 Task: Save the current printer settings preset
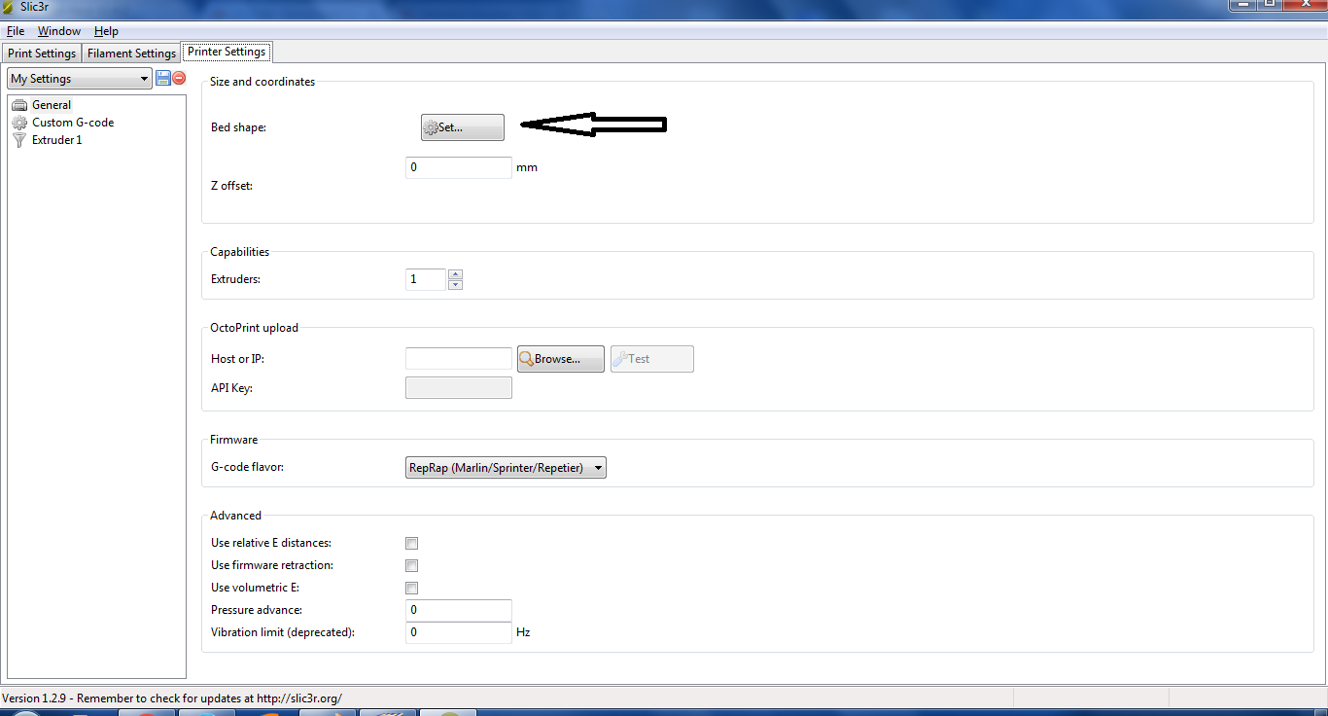[162, 78]
